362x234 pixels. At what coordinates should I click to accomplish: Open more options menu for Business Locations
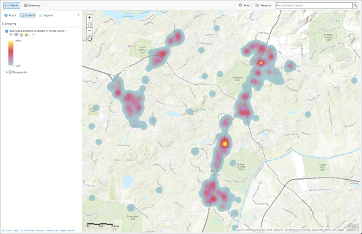coord(33,35)
